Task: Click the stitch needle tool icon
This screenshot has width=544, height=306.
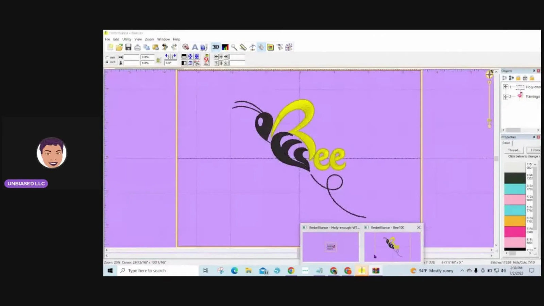Action: coord(280,47)
